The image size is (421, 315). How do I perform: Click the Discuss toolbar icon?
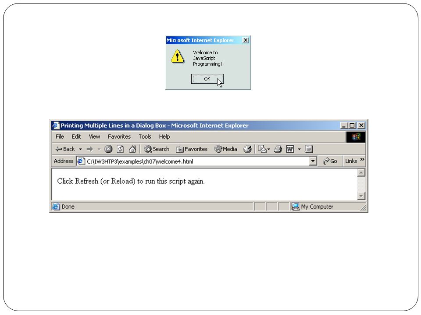pos(309,149)
